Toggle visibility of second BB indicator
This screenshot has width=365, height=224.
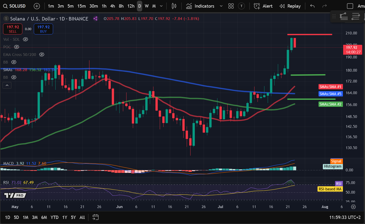pyautogui.click(x=14, y=77)
